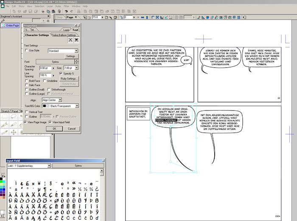This screenshot has width=297, height=221.
Task: Select the Pen tool in tools palette
Action: coord(5,125)
